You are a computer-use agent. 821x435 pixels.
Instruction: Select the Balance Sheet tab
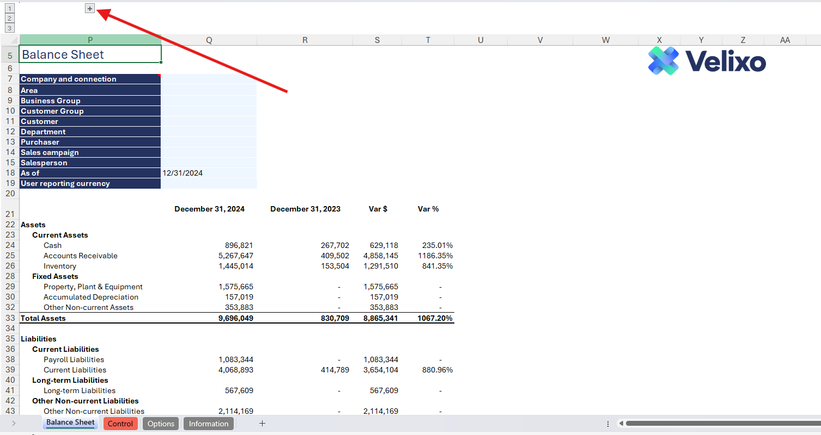(x=70, y=422)
